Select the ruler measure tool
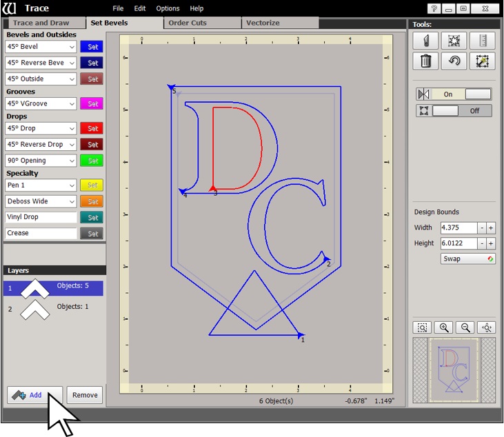Viewport: 504px width, 437px height. point(483,41)
